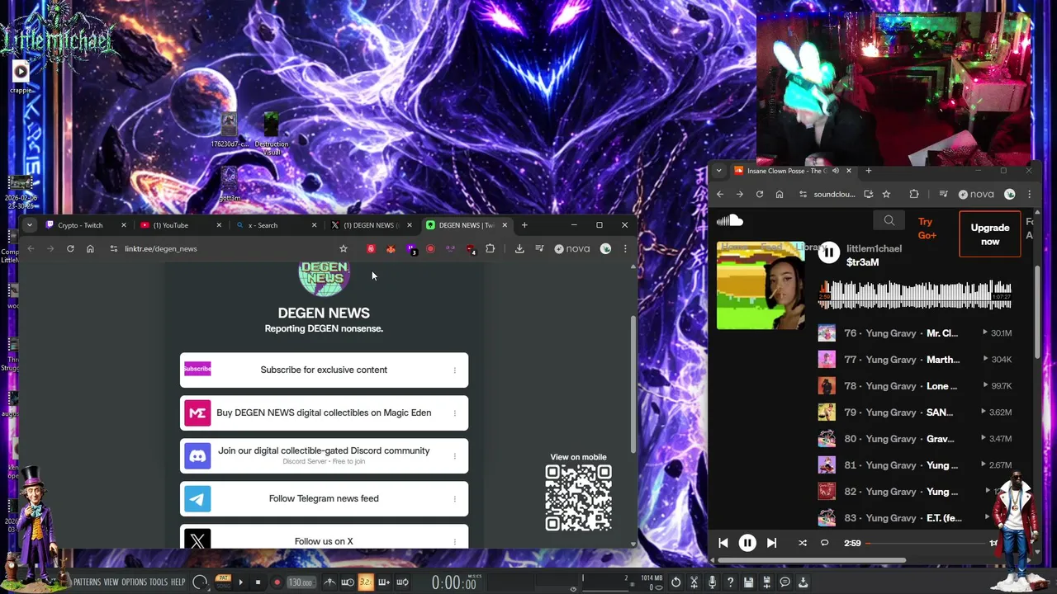
Task: Click Upgrade now on SoundCloud
Action: click(x=990, y=234)
